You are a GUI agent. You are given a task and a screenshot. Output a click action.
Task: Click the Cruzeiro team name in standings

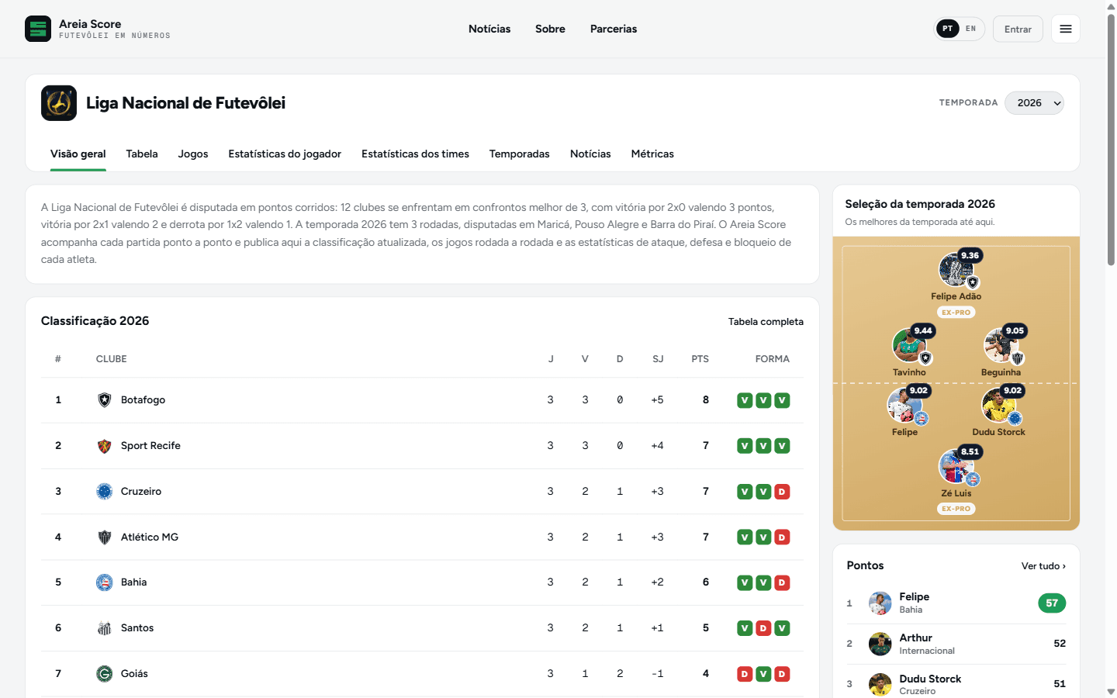point(141,492)
